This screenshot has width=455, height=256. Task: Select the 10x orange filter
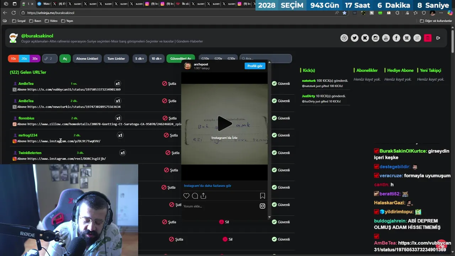click(13, 59)
